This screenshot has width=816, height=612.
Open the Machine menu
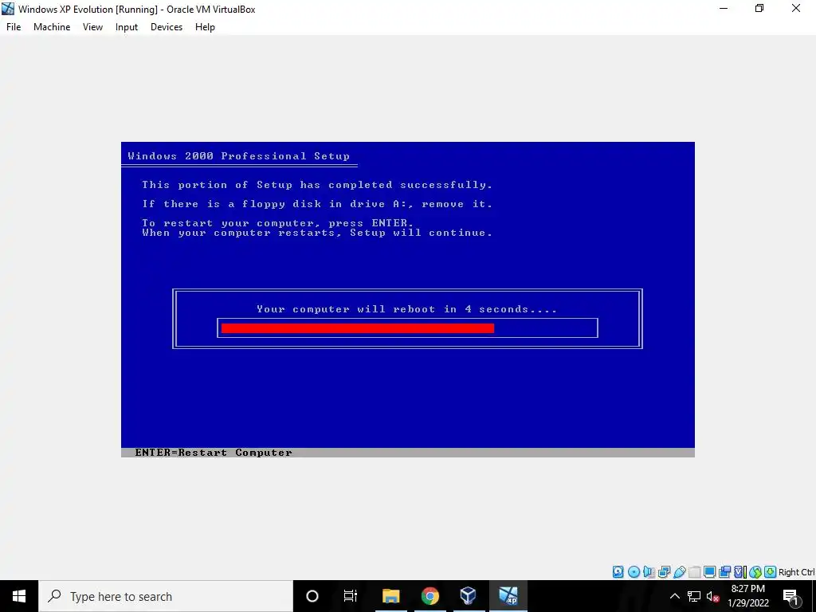tap(52, 27)
